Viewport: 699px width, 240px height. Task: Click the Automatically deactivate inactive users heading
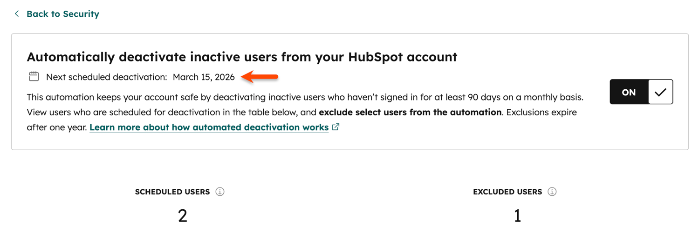(242, 57)
